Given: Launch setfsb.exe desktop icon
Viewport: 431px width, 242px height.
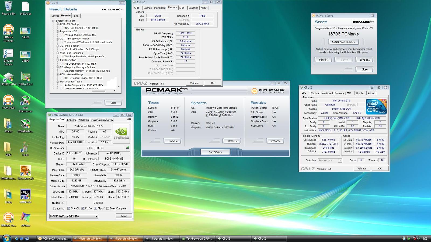Looking at the screenshot, I should click(25, 196).
